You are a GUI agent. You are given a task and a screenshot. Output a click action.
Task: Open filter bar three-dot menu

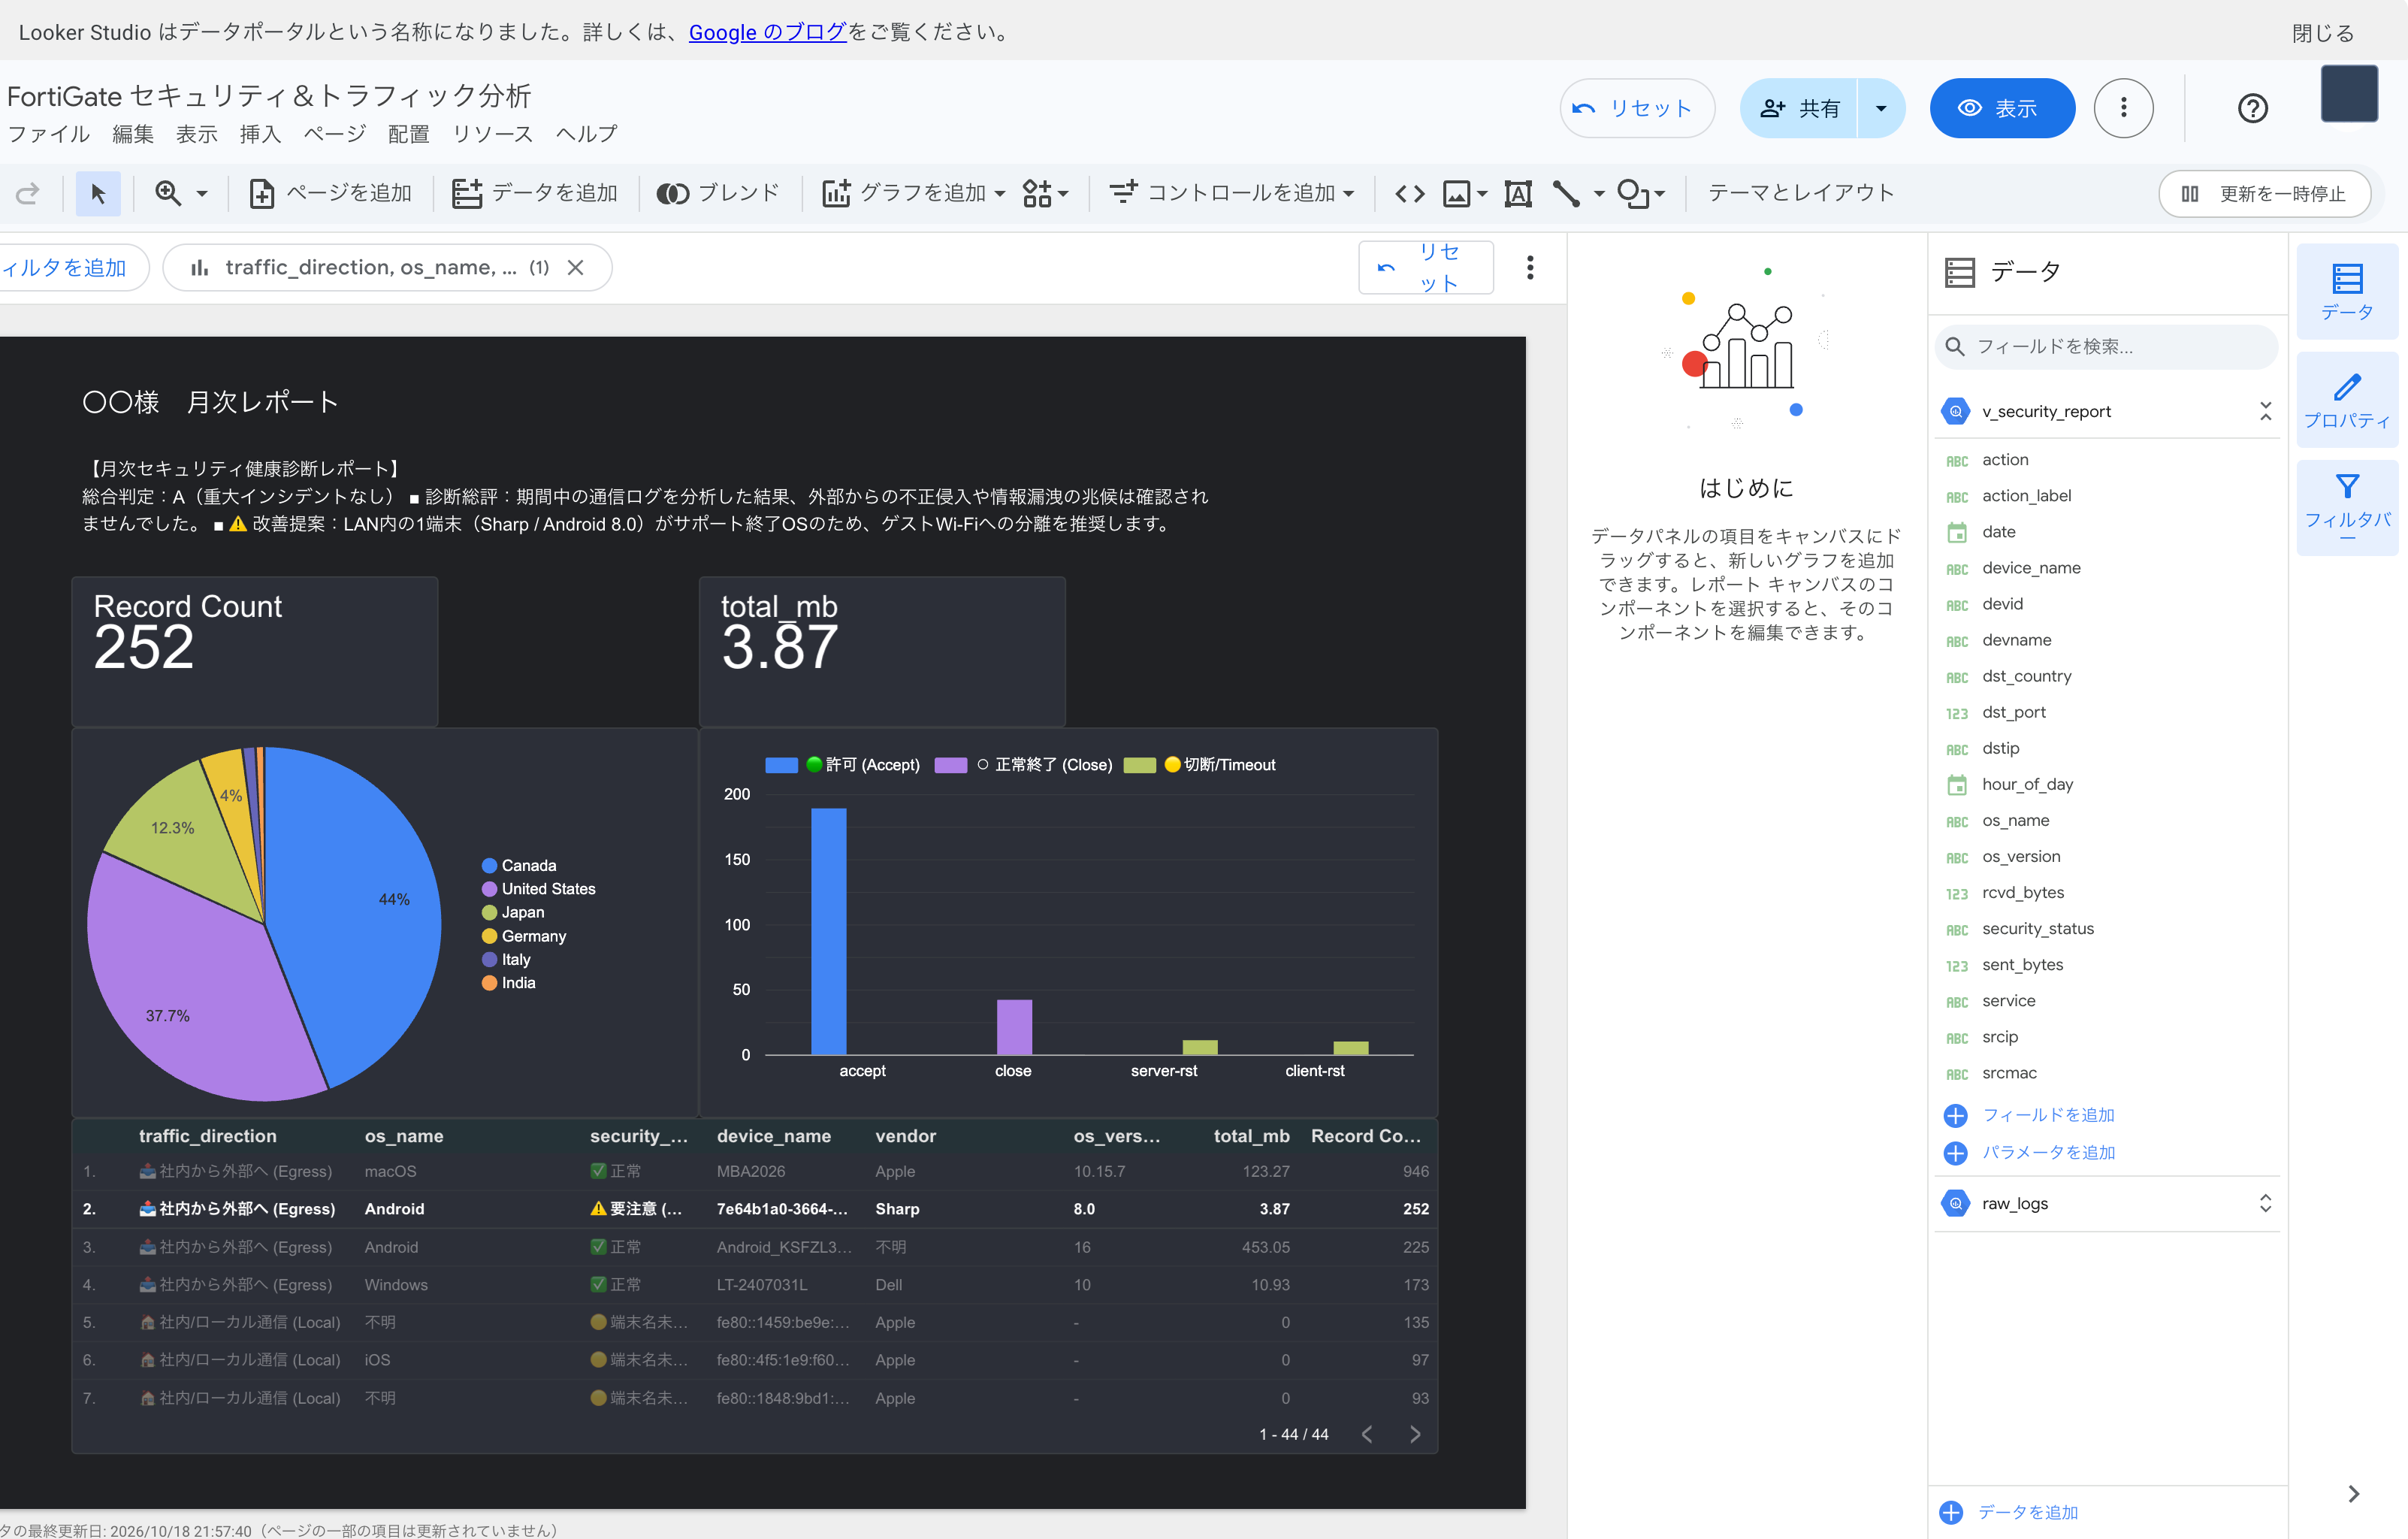coord(1529,268)
